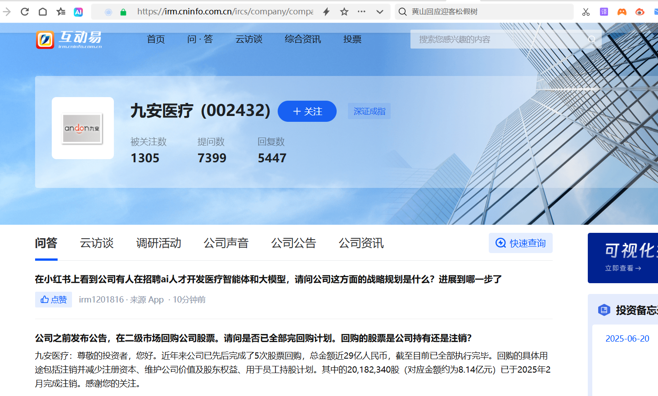658x396 pixels.
Task: Open the browser home page icon
Action: [x=43, y=12]
